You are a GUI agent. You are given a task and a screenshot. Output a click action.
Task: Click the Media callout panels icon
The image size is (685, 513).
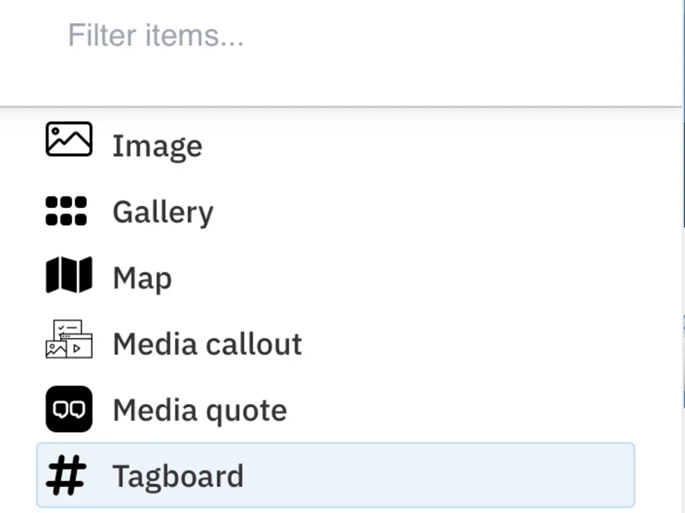[x=68, y=339]
